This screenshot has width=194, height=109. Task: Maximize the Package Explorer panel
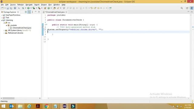[39, 12]
